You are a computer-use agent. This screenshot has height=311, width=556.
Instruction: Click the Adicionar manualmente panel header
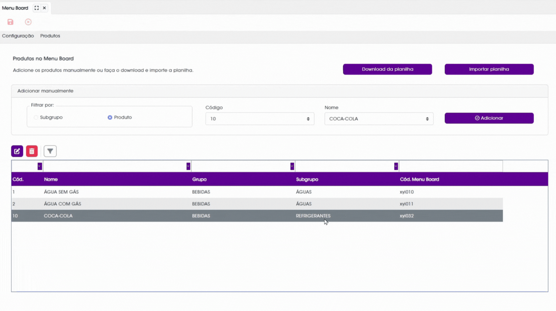click(279, 91)
